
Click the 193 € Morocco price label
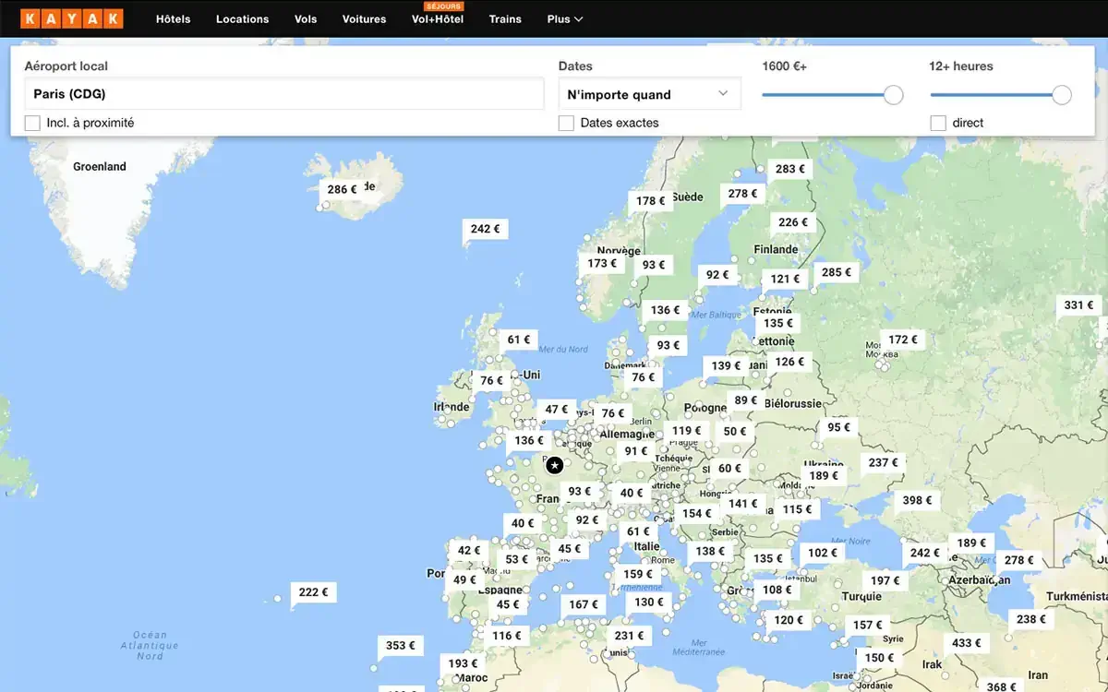click(x=464, y=663)
